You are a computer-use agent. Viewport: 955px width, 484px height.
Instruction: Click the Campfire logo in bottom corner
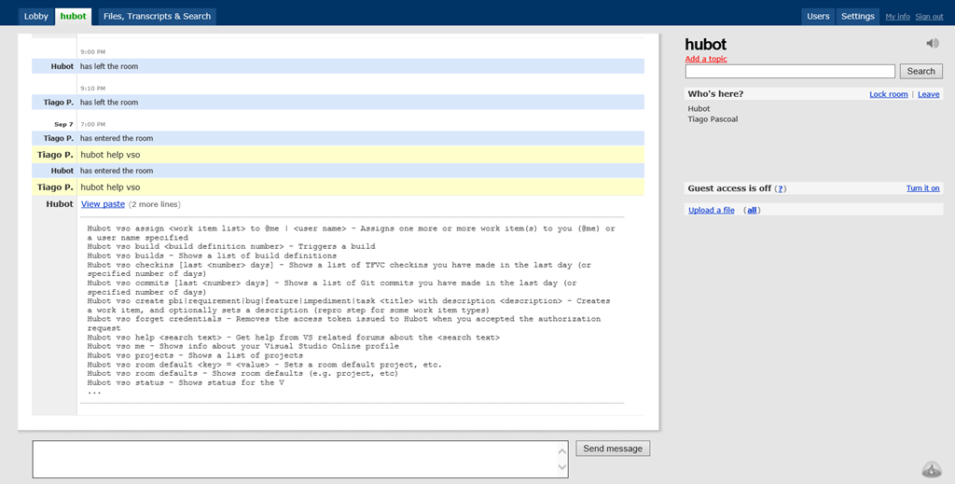click(931, 468)
